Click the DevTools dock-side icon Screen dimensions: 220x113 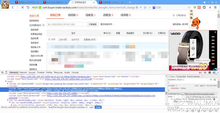214,72
